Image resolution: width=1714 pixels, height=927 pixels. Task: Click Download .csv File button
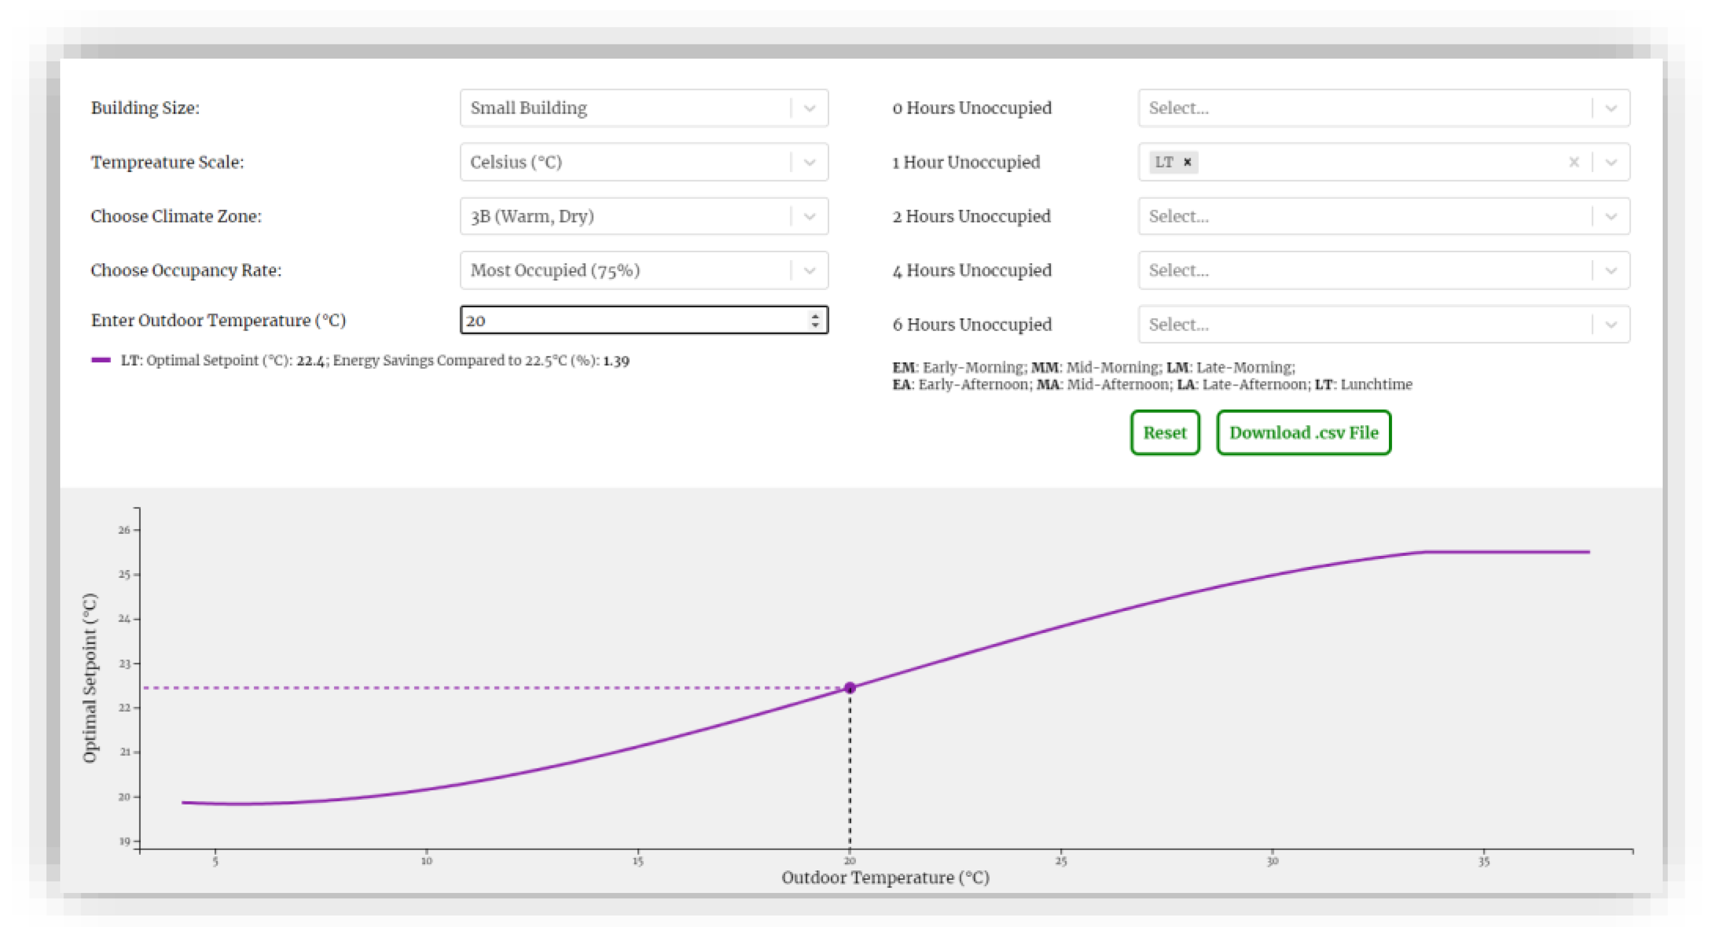click(1304, 432)
